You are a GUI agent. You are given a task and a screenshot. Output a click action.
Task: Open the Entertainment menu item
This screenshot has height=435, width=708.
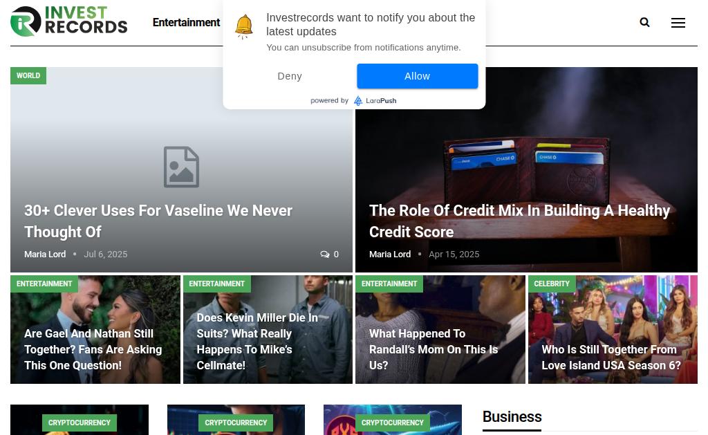(186, 23)
